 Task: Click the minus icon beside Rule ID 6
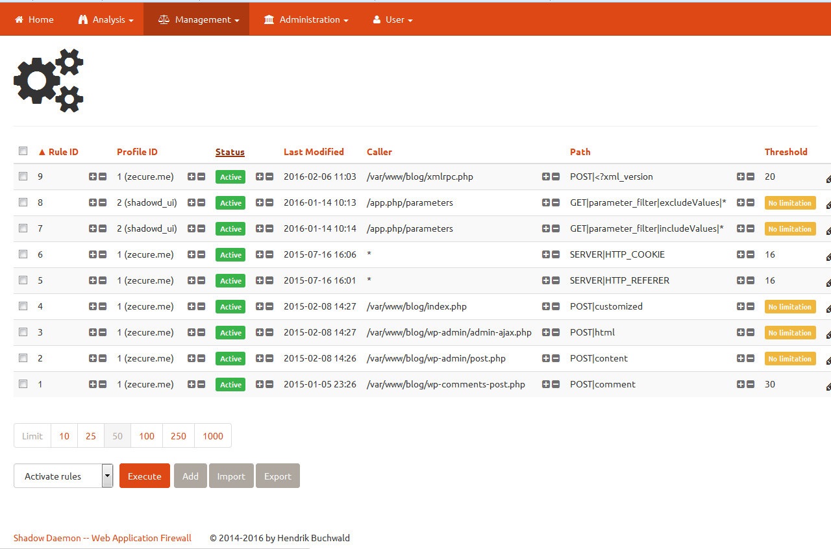coord(103,254)
